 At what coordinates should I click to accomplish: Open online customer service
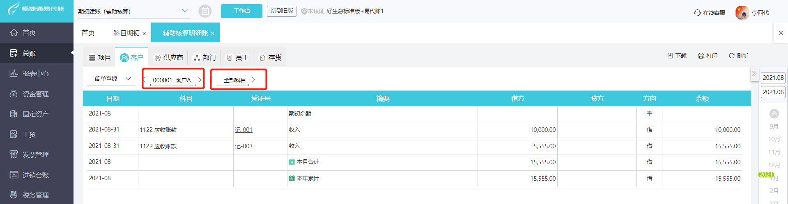point(710,13)
